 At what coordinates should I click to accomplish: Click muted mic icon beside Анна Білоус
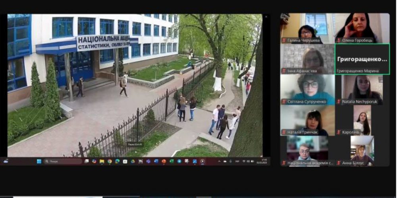pos(339,163)
